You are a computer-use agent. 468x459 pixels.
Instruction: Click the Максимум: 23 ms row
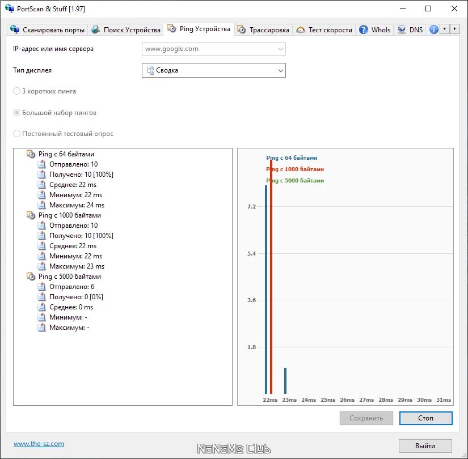click(x=77, y=266)
